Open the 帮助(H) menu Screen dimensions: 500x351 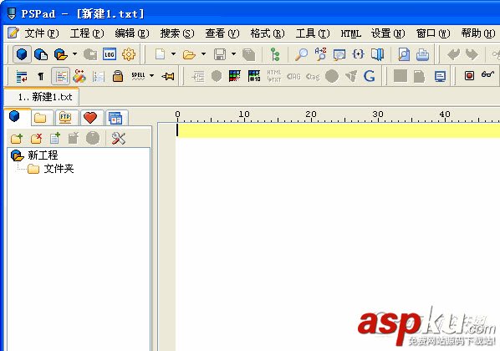point(478,33)
